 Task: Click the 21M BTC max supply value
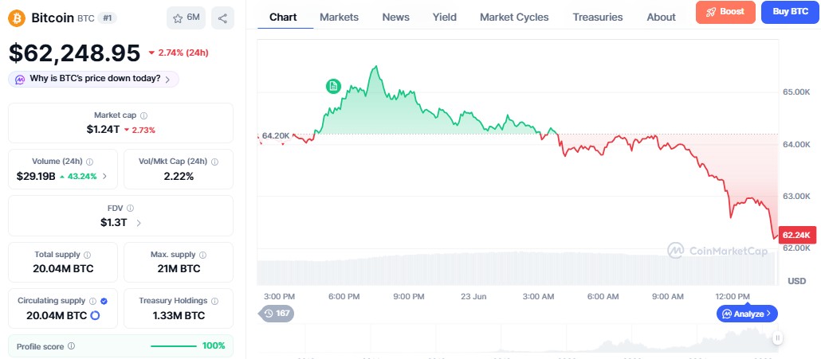178,269
